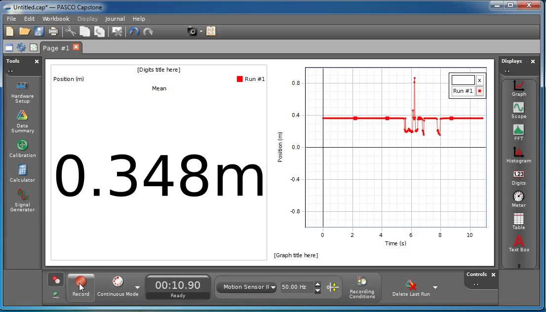Screen dimensions: 546x312
Task: Redo the last undone action
Action: (x=148, y=31)
